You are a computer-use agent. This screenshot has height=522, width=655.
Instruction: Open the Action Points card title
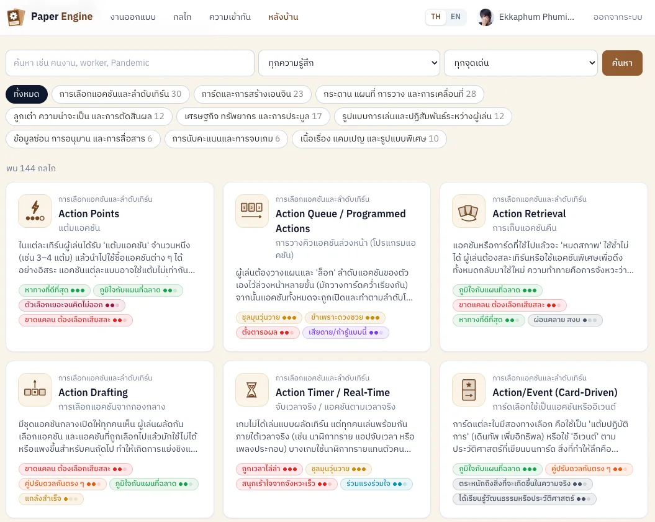point(89,214)
